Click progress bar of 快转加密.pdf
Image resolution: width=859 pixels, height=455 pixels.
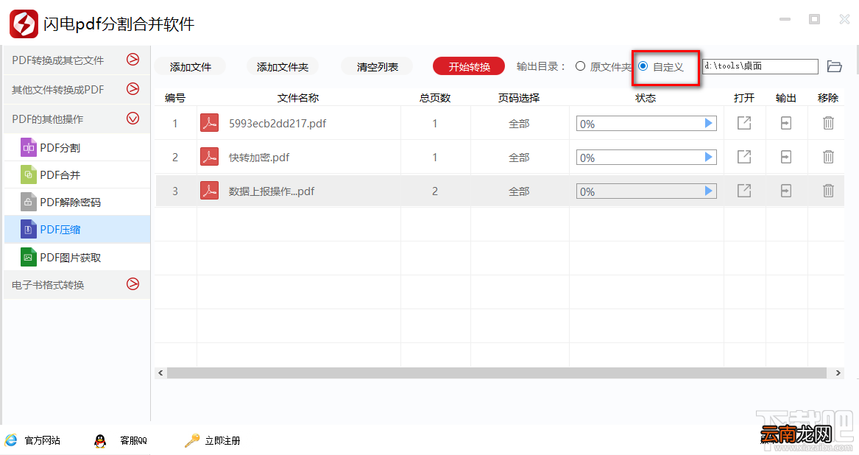tap(646, 158)
